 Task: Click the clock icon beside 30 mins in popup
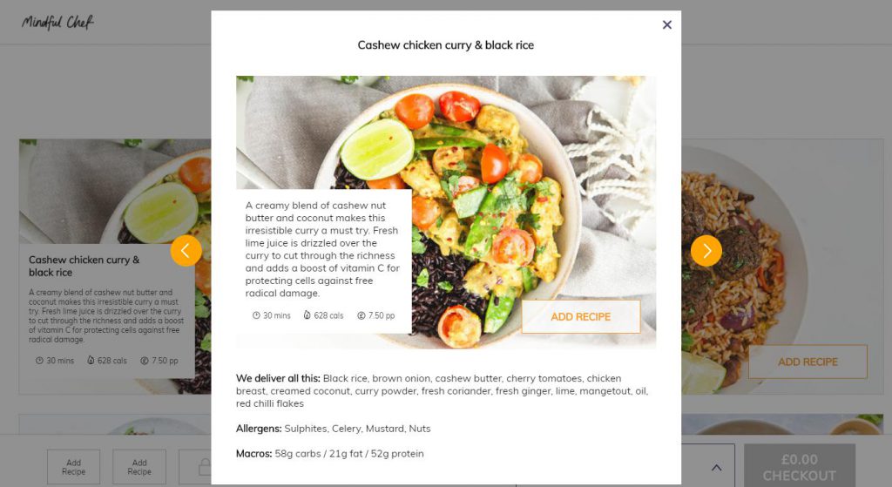[x=256, y=315]
